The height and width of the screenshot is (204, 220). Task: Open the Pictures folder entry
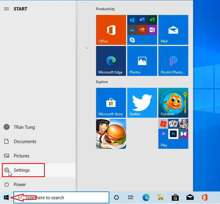pyautogui.click(x=21, y=156)
